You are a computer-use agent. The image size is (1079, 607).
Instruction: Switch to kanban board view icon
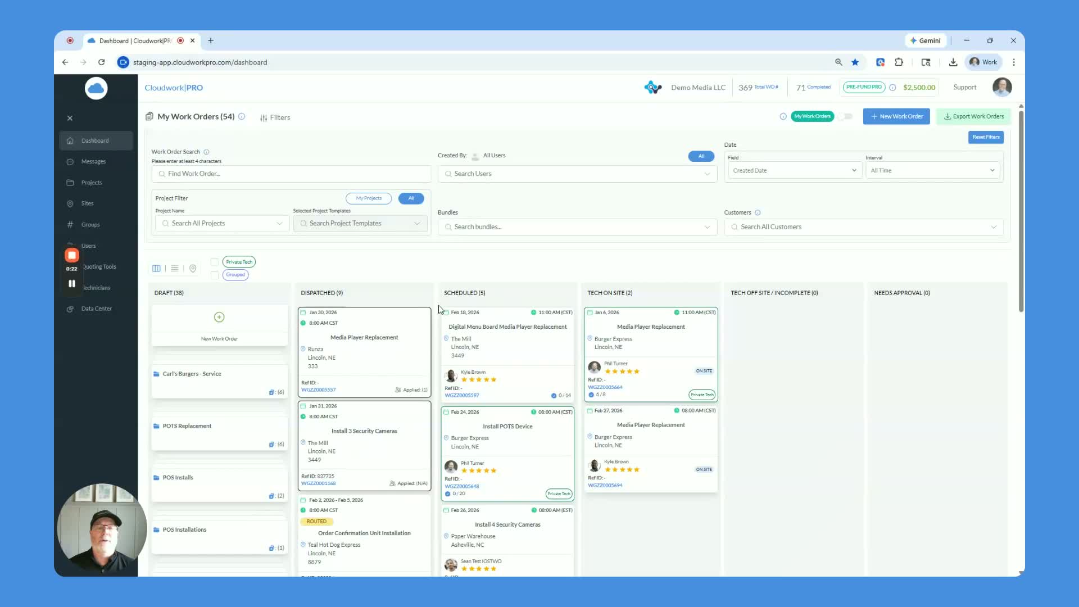pos(156,269)
